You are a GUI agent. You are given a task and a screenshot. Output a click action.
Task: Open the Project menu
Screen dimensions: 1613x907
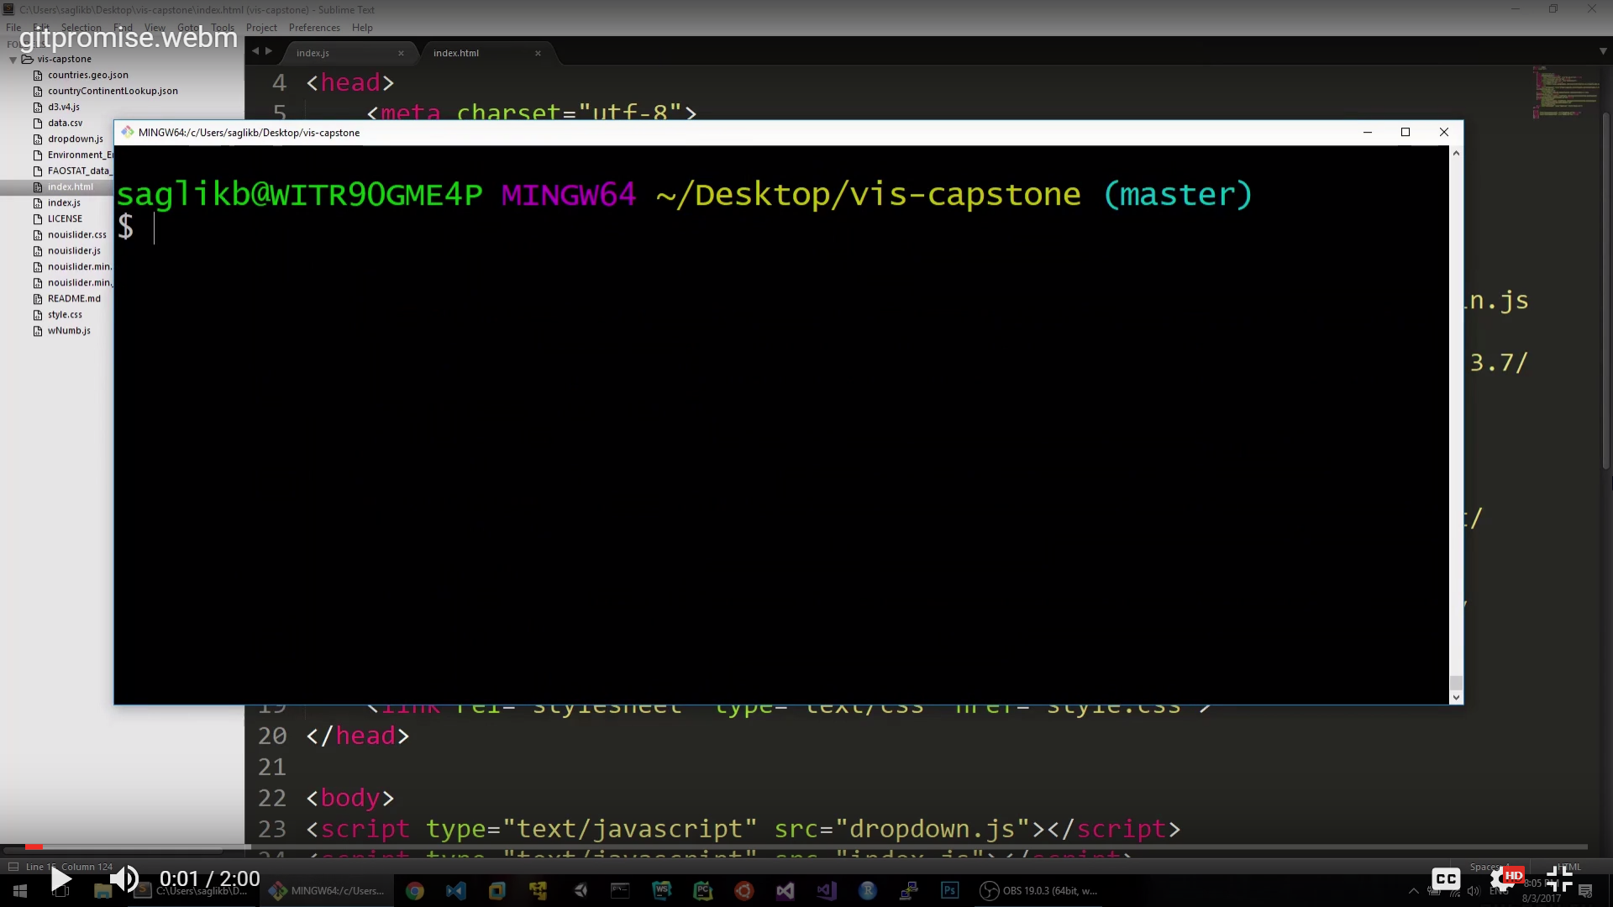coord(261,28)
